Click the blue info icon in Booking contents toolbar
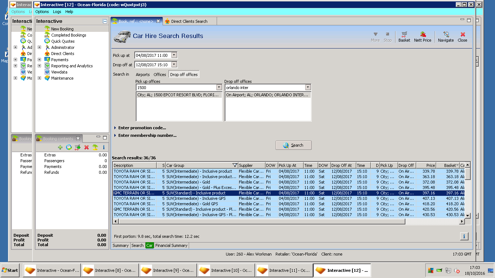Image resolution: width=495 pixels, height=278 pixels. pos(104,147)
